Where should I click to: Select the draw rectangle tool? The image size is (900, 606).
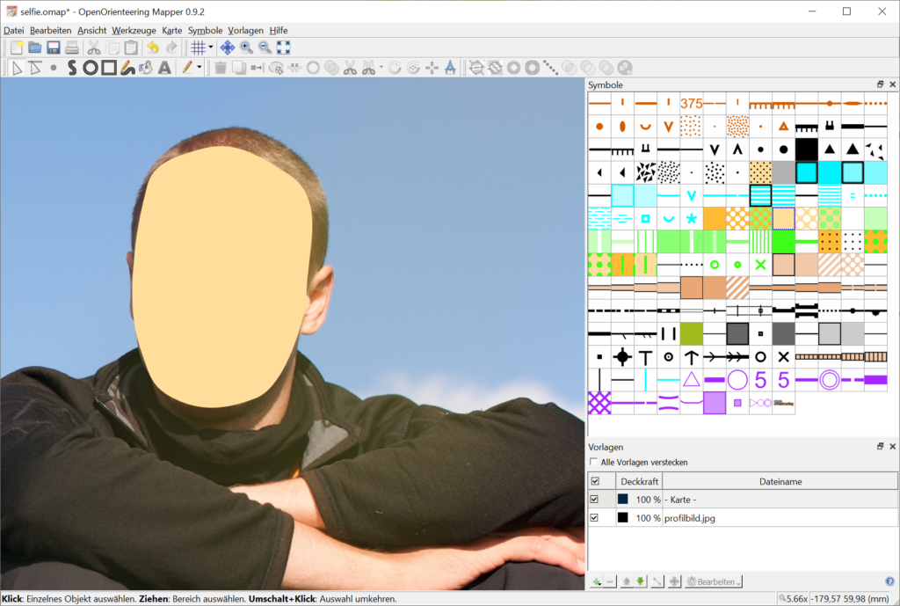pos(109,68)
